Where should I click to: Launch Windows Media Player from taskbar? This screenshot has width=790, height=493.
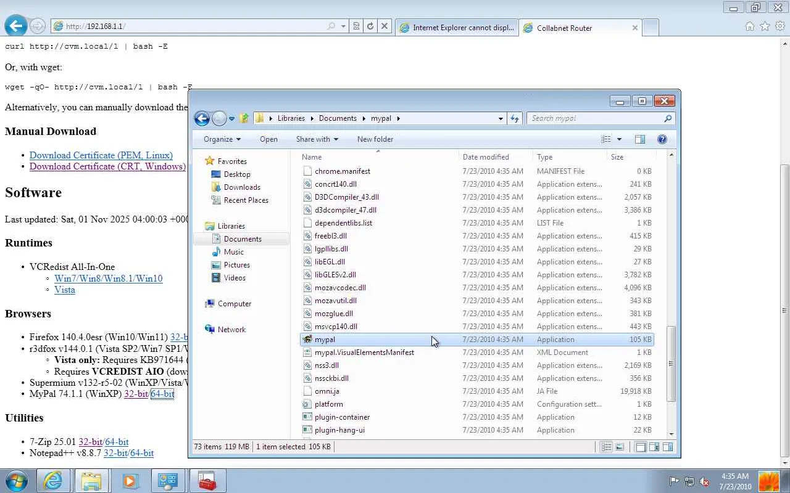point(130,481)
